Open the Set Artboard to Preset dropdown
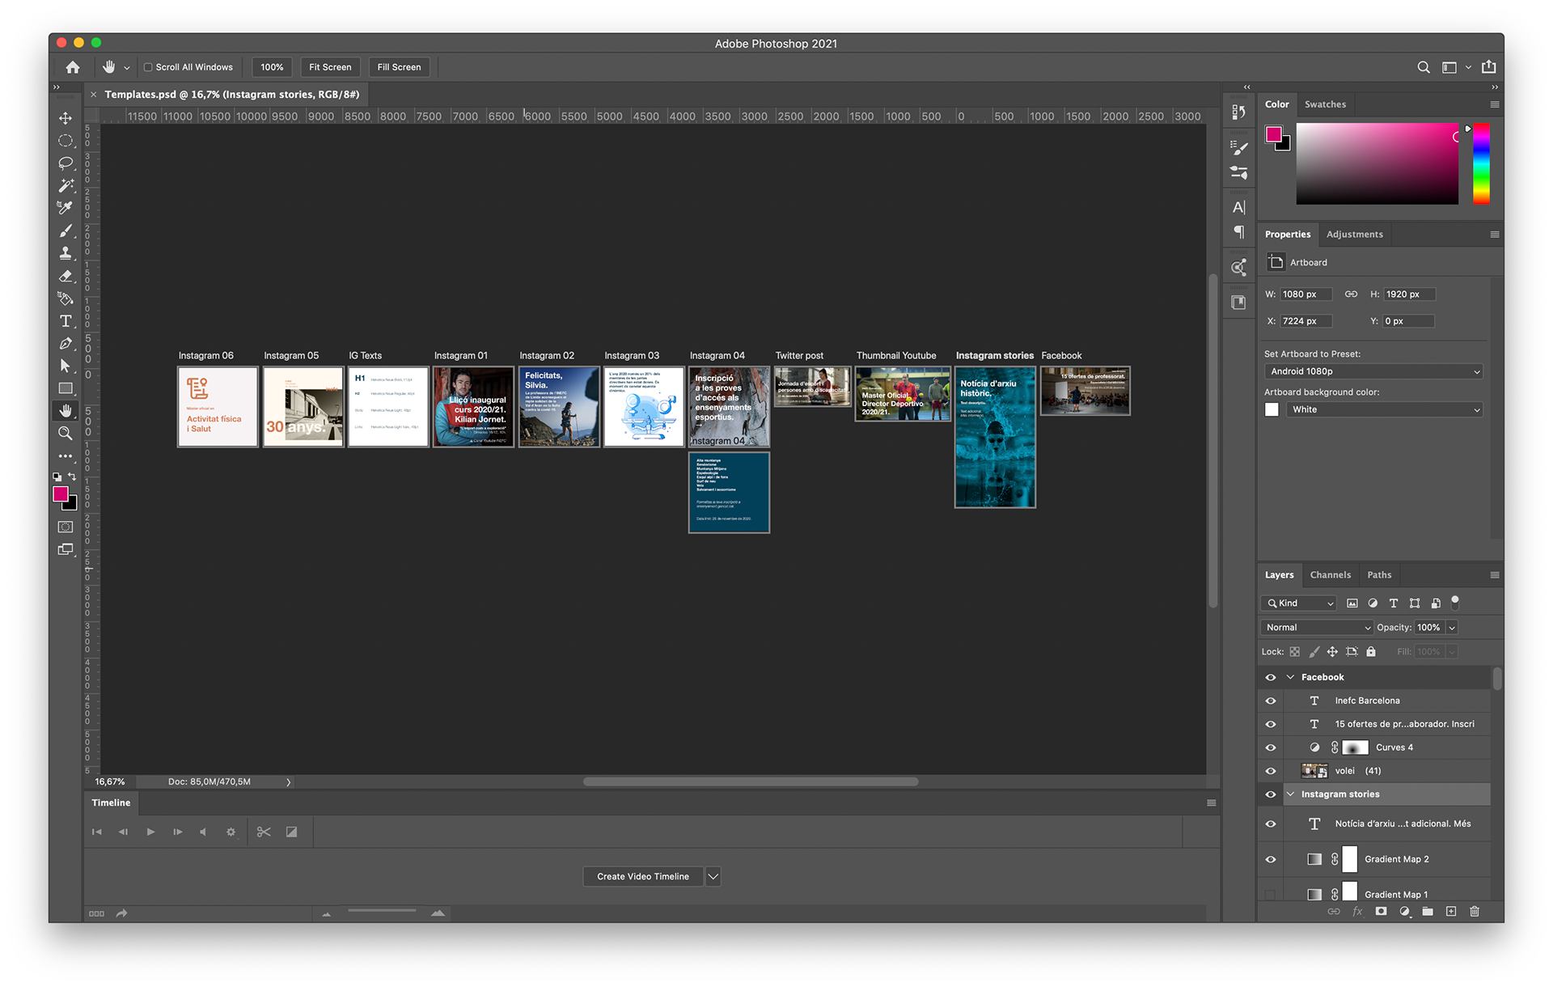Image resolution: width=1553 pixels, height=987 pixels. point(1373,371)
